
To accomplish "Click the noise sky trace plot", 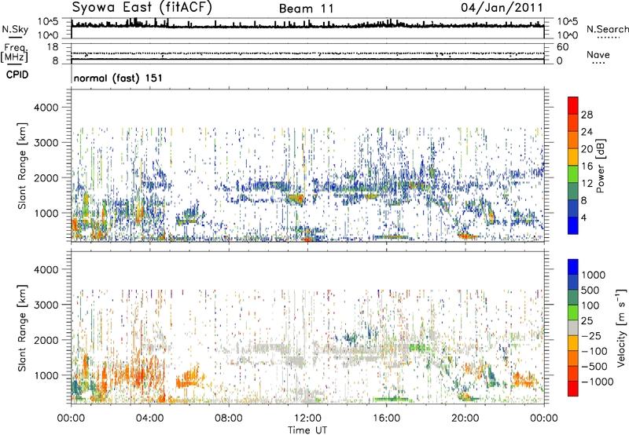I will point(307,28).
